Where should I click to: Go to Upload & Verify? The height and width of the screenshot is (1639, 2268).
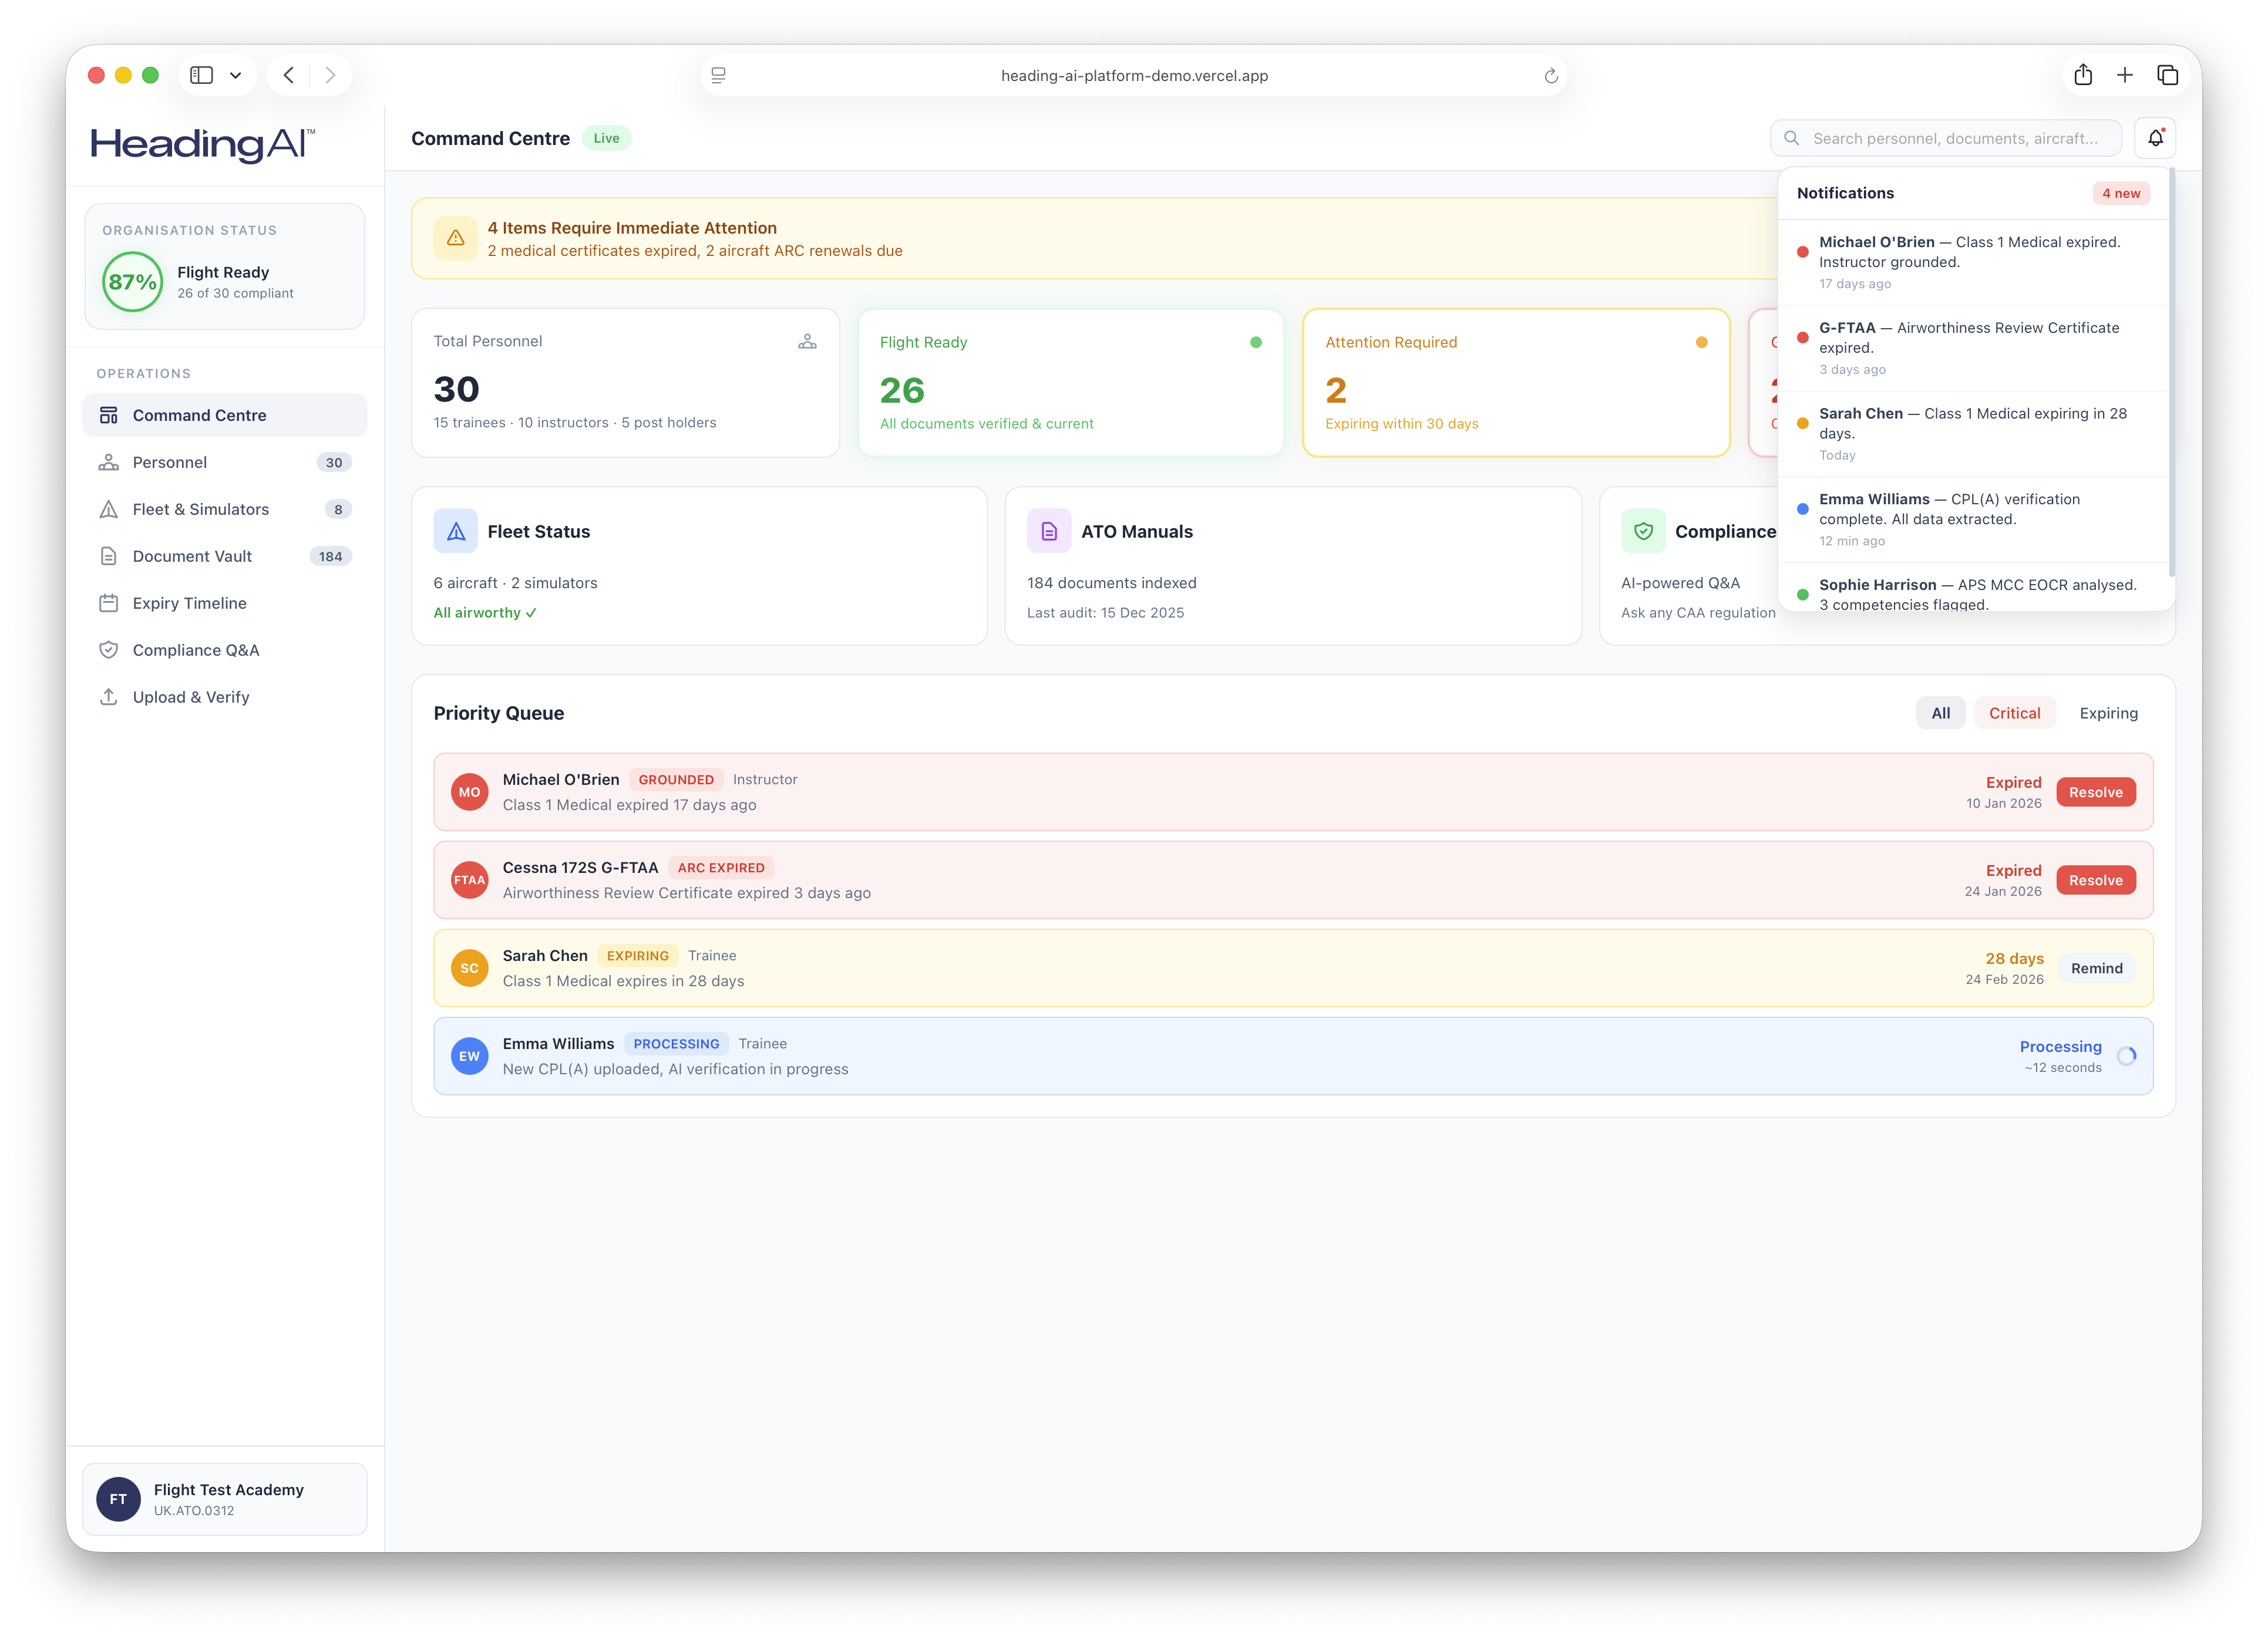(191, 697)
